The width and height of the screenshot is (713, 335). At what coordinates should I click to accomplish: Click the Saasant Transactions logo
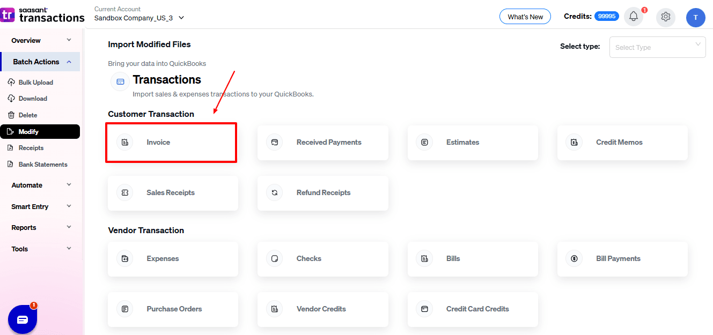tap(43, 14)
